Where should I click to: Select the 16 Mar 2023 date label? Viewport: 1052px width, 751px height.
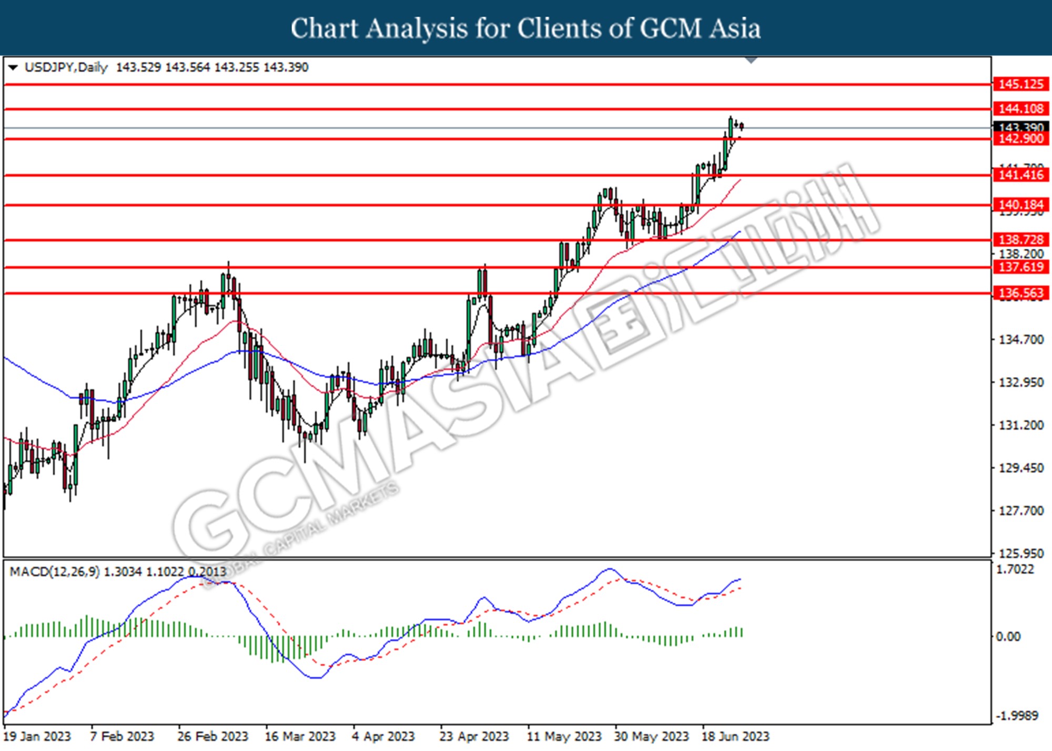click(300, 736)
